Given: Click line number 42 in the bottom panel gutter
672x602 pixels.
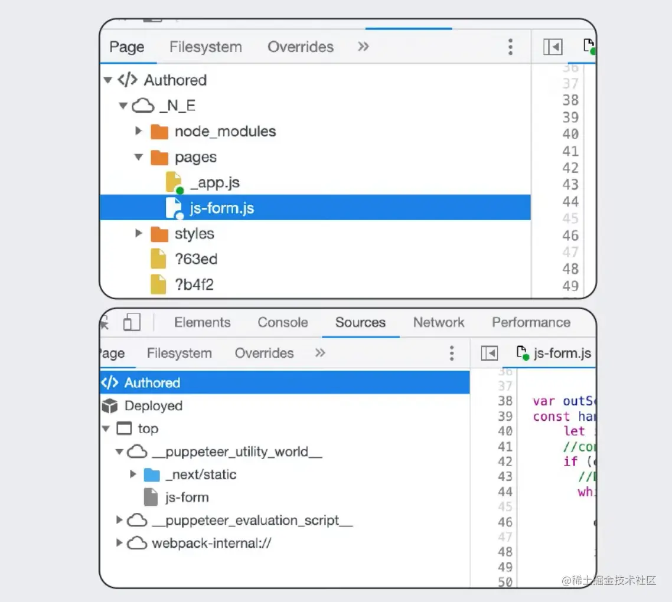Looking at the screenshot, I should coord(505,462).
